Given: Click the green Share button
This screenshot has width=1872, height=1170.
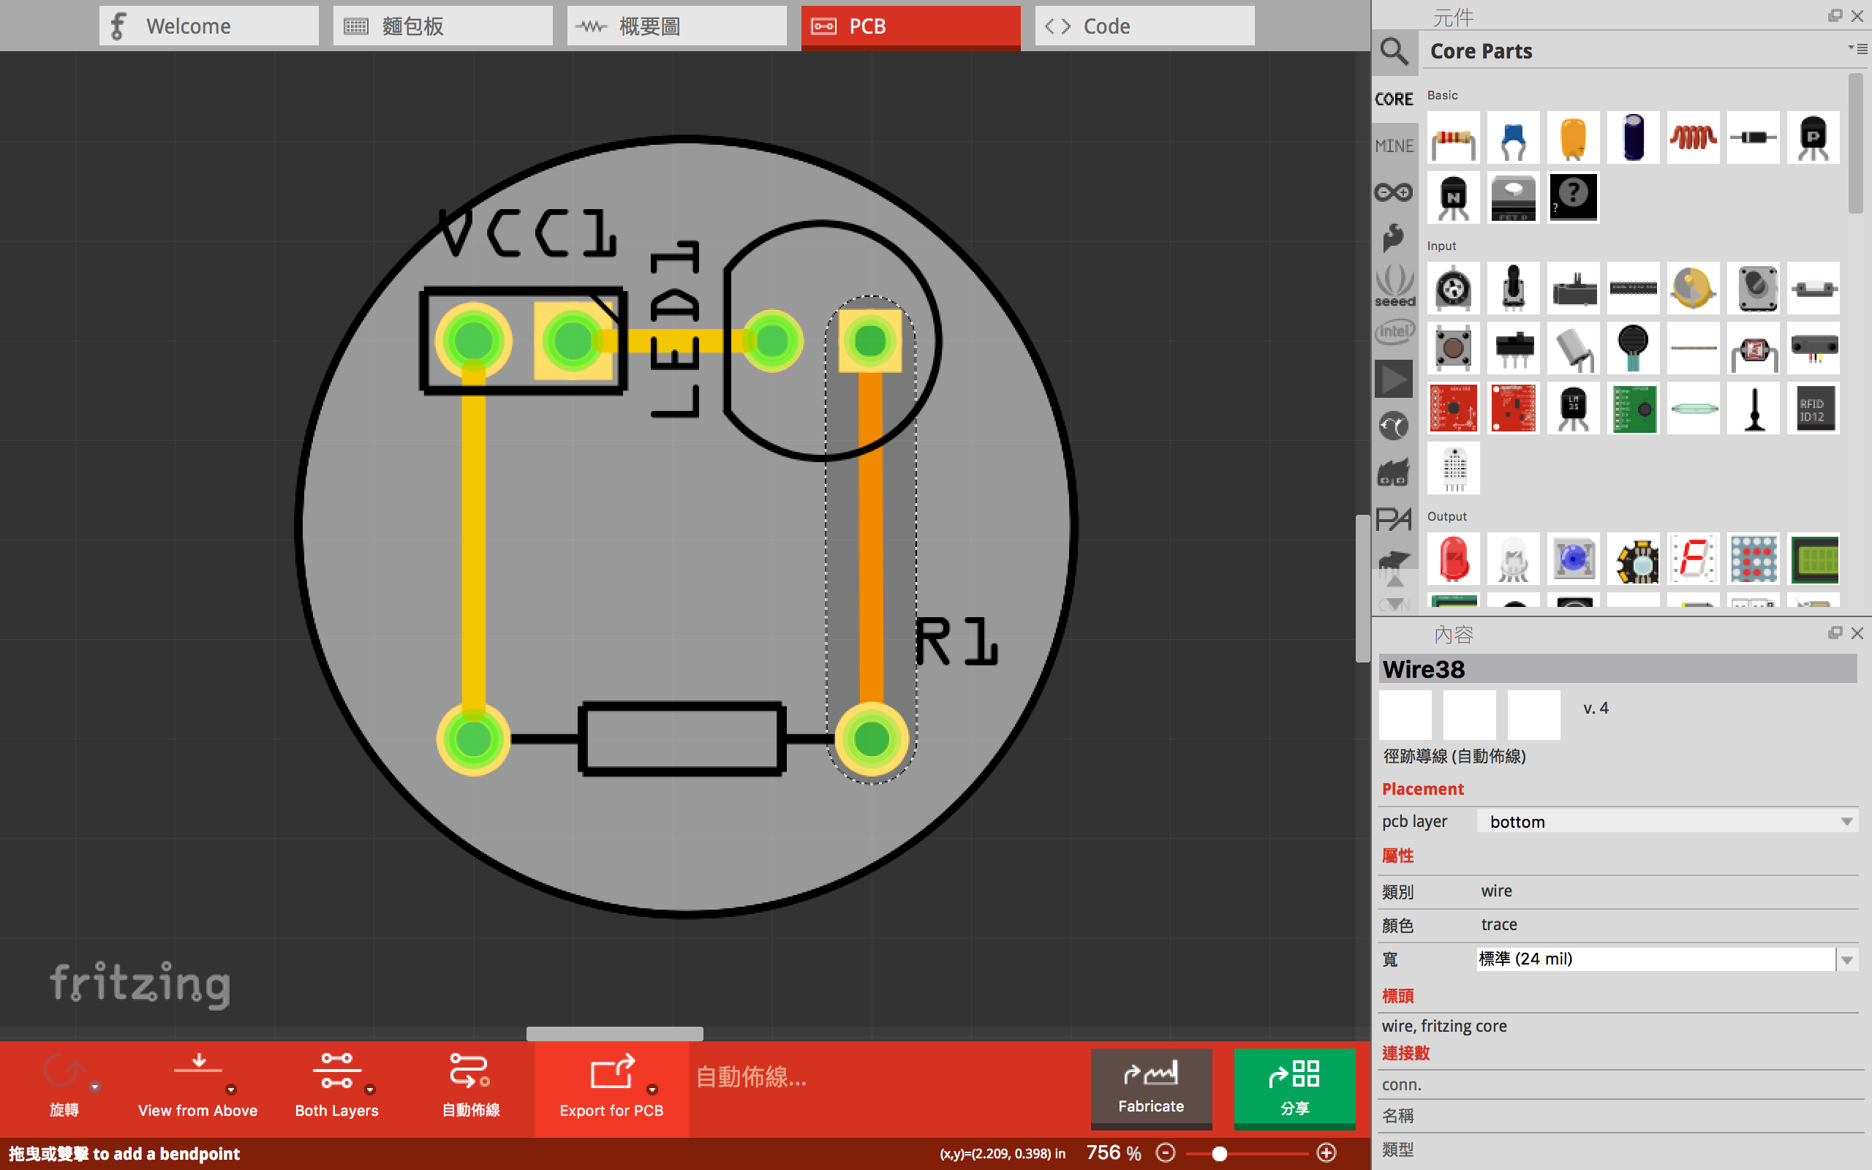Looking at the screenshot, I should point(1294,1086).
